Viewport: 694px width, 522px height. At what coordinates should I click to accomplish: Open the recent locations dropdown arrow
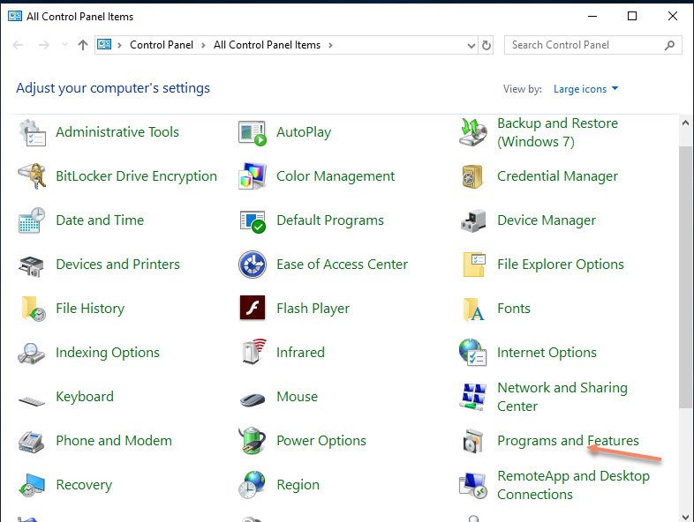(64, 45)
